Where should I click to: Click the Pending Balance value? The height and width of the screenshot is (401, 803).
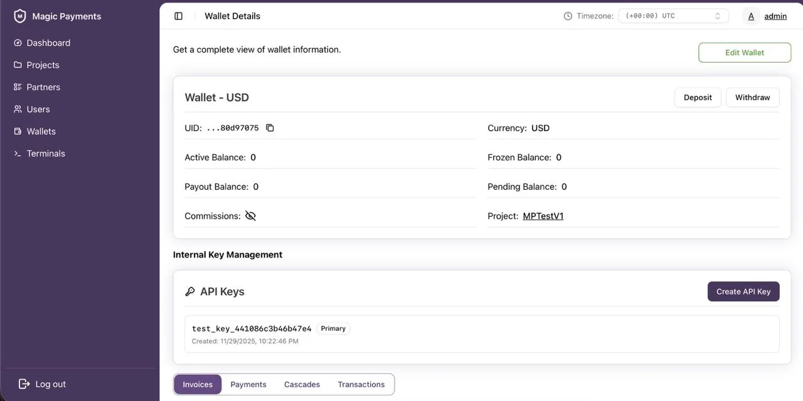(x=564, y=187)
